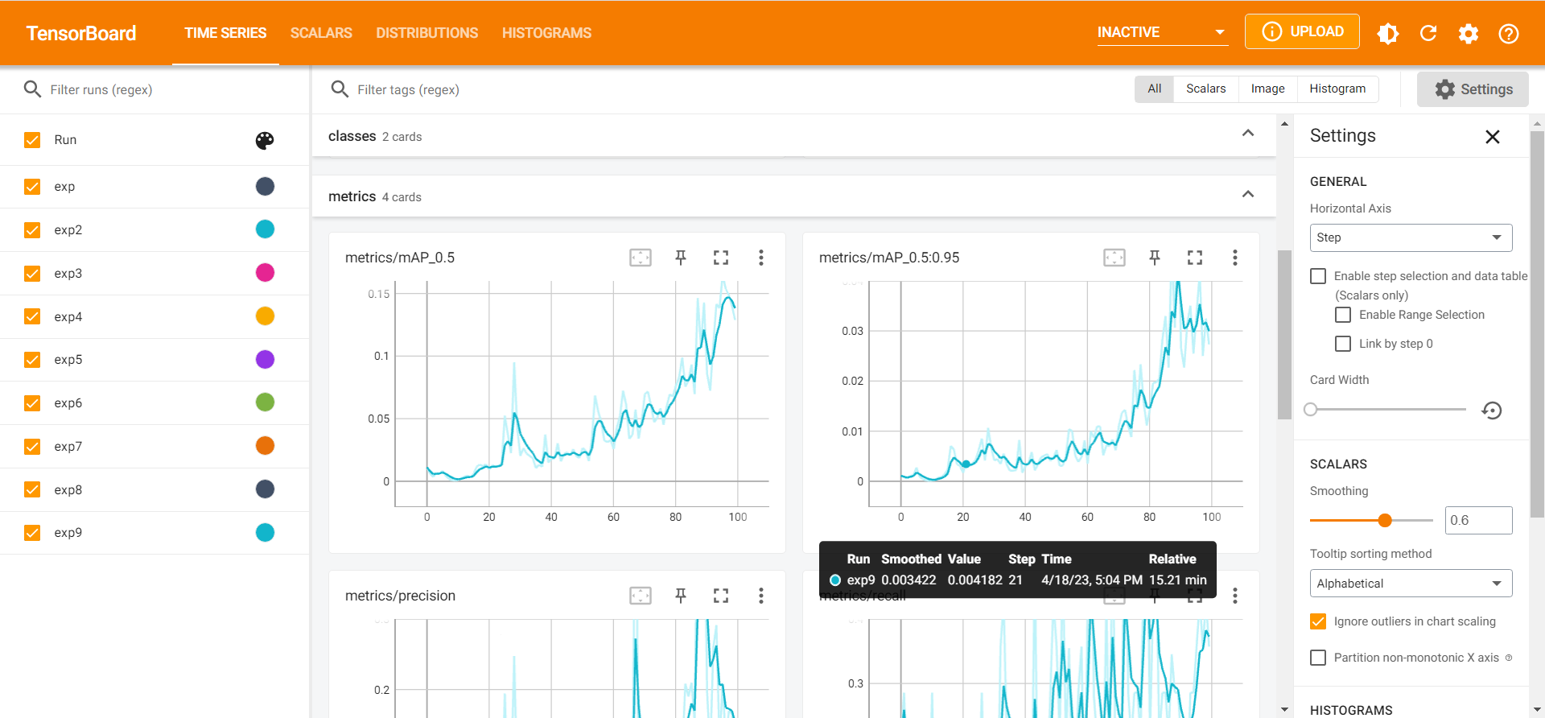Filter cards to Histogram only
This screenshot has width=1545, height=718.
pyautogui.click(x=1337, y=89)
